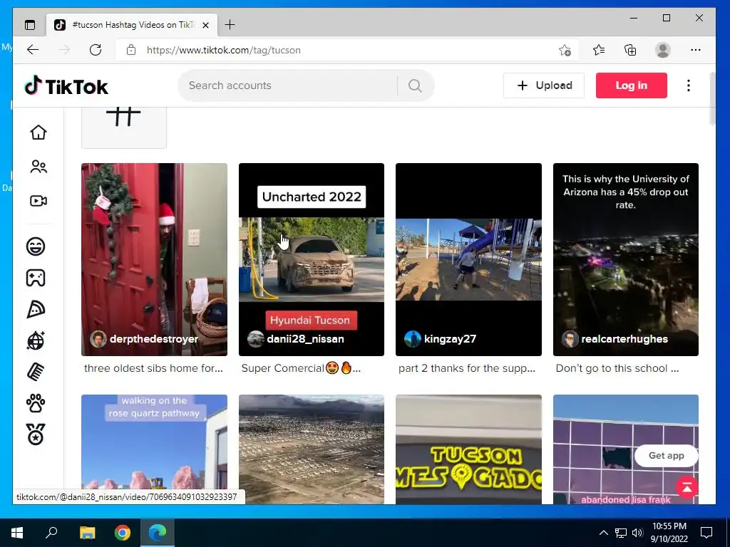Go to For You home icon in sidebar
The height and width of the screenshot is (547, 730).
click(38, 132)
